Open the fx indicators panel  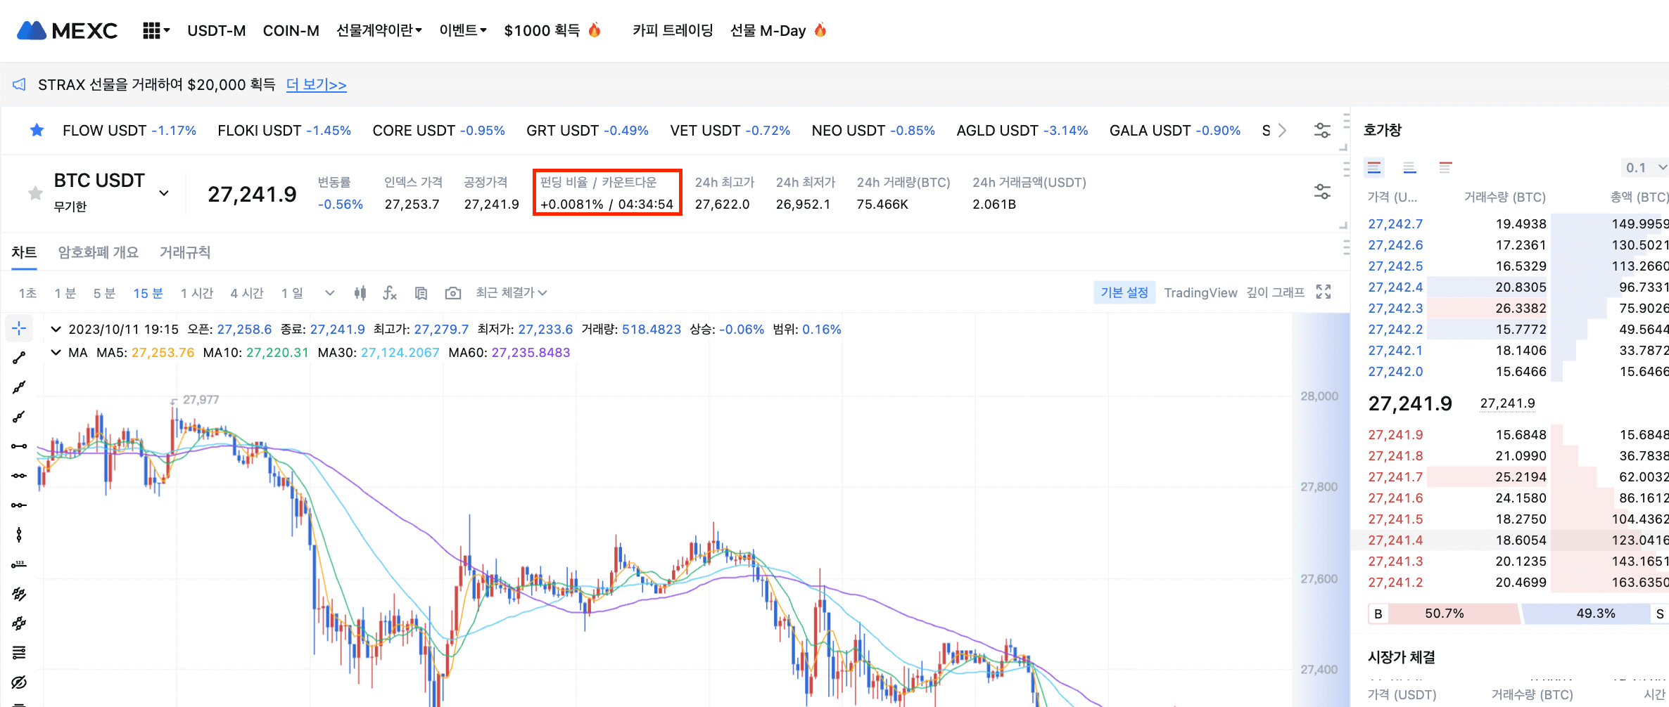point(390,293)
